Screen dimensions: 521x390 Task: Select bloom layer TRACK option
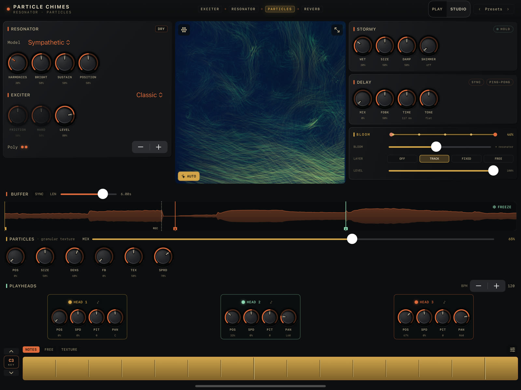click(434, 159)
